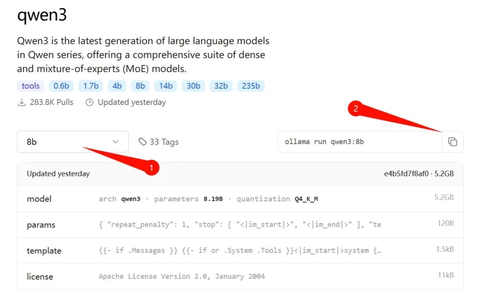This screenshot has height=297, width=481.
Task: Click the tag icon beside 33 Tags
Action: click(143, 142)
